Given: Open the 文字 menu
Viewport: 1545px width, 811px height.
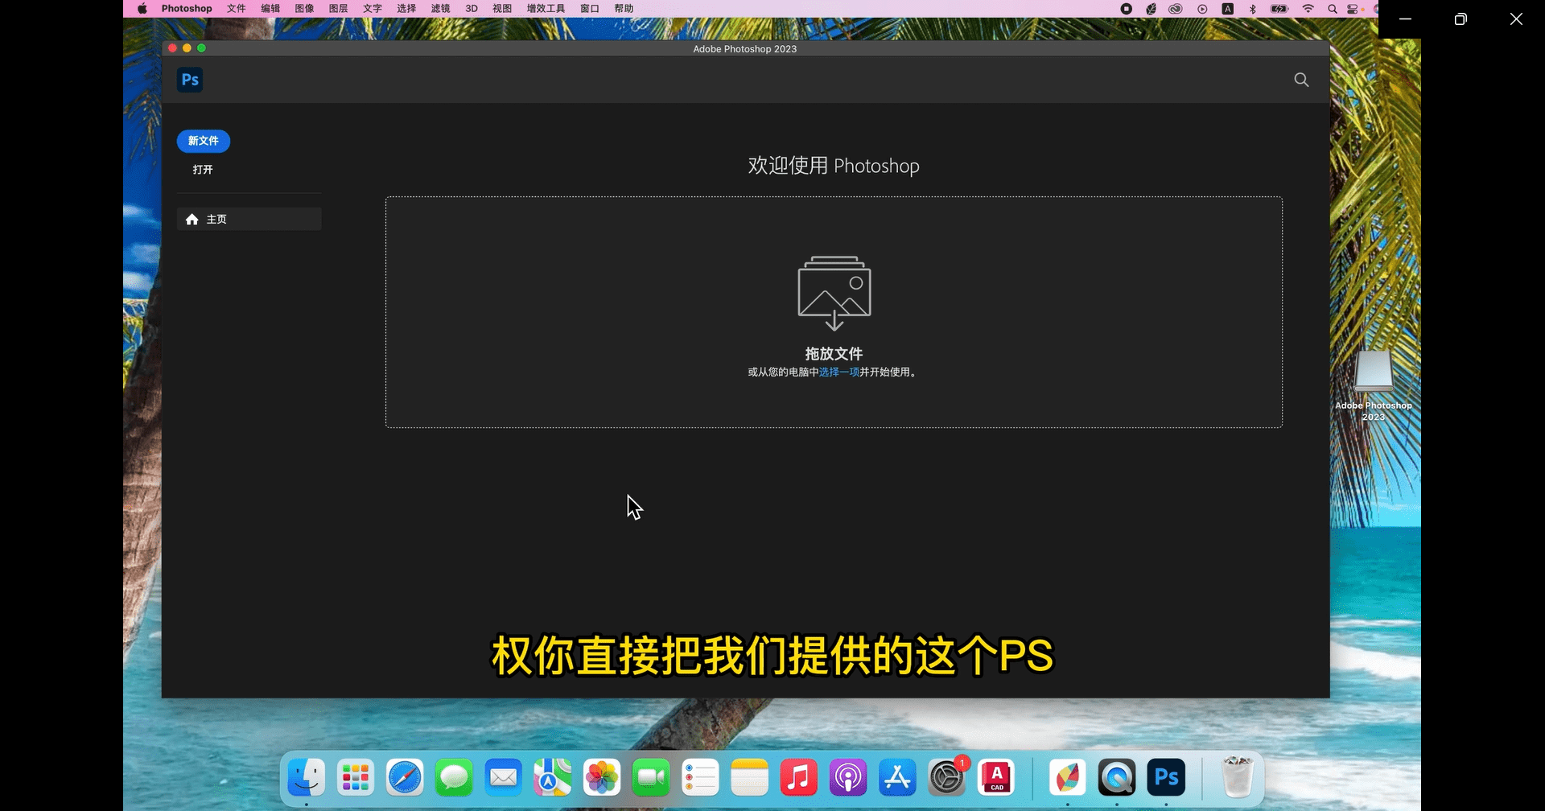Looking at the screenshot, I should point(373,9).
